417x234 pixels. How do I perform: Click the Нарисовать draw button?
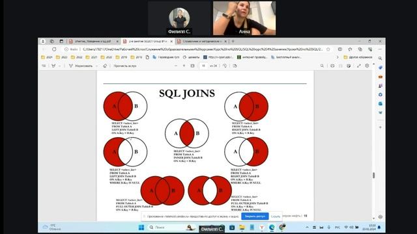click(x=81, y=66)
